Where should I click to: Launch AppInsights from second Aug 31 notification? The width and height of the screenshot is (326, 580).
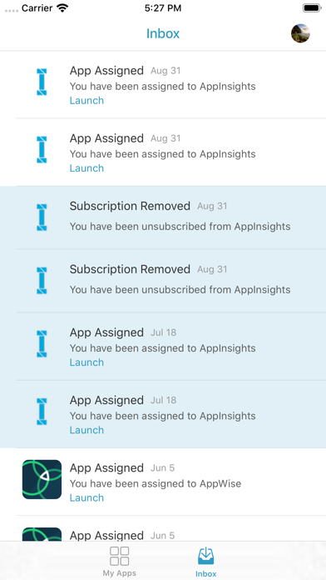pos(86,168)
